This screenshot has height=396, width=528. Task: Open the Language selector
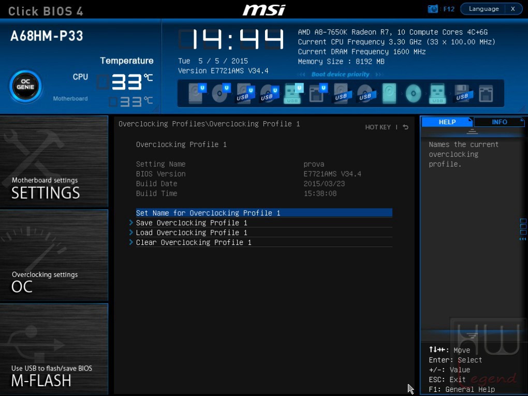click(483, 9)
